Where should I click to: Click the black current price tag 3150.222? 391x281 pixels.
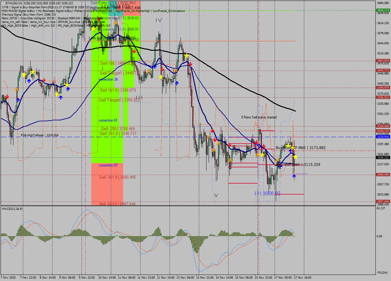pos(383,158)
